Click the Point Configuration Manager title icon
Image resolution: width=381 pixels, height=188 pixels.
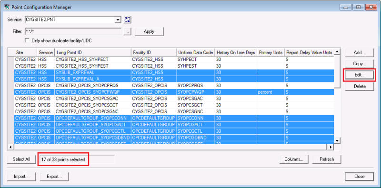[x=7, y=7]
